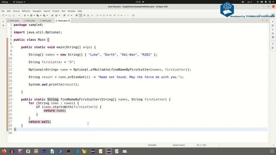The width and height of the screenshot is (276, 155).
Task: Switch to the second Main.java tab
Action: (x=29, y=21)
